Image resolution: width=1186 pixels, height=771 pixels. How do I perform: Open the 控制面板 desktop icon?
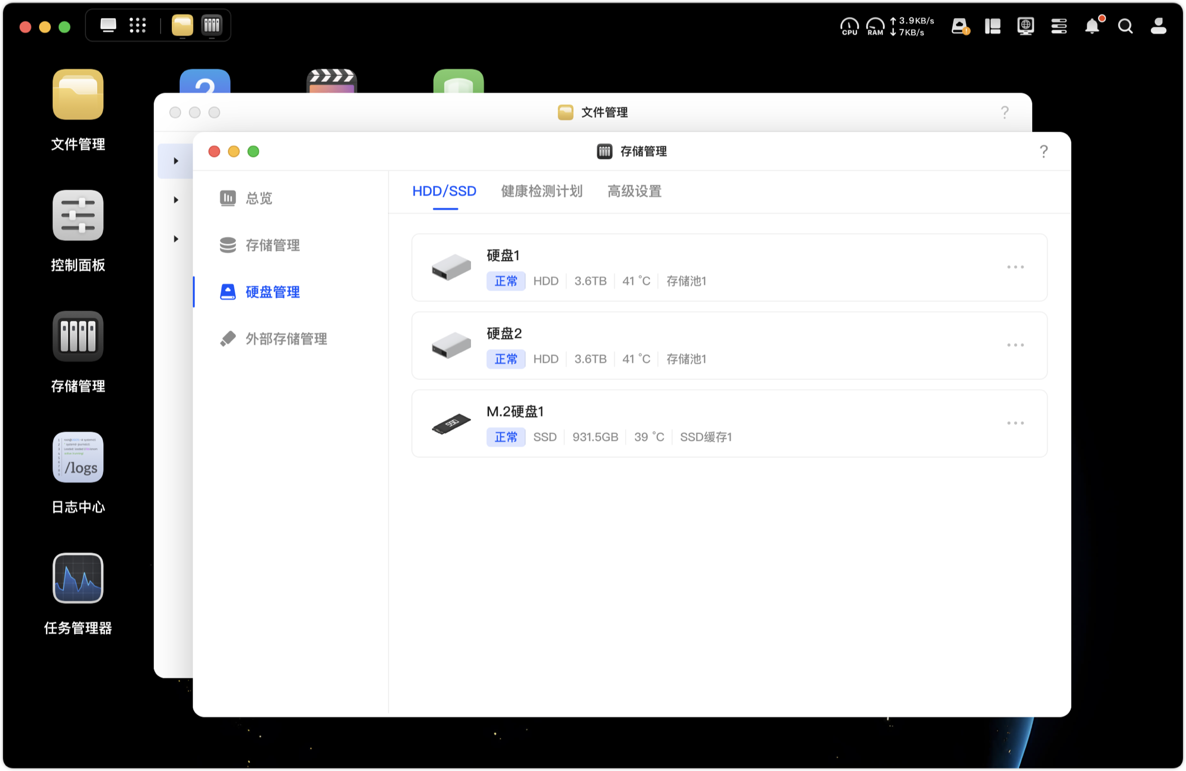click(78, 216)
